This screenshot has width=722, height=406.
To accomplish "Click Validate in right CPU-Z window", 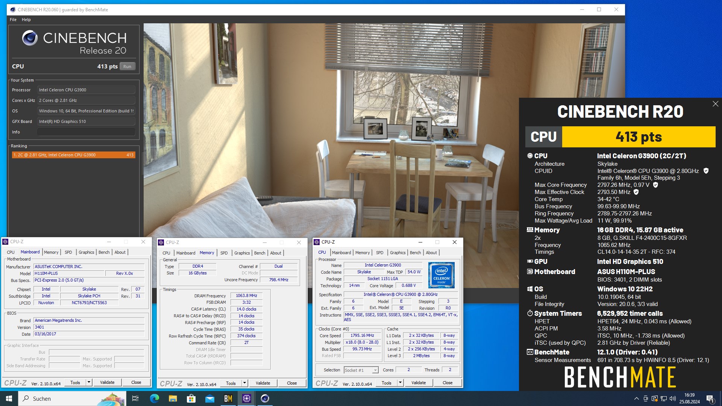I will [x=419, y=383].
